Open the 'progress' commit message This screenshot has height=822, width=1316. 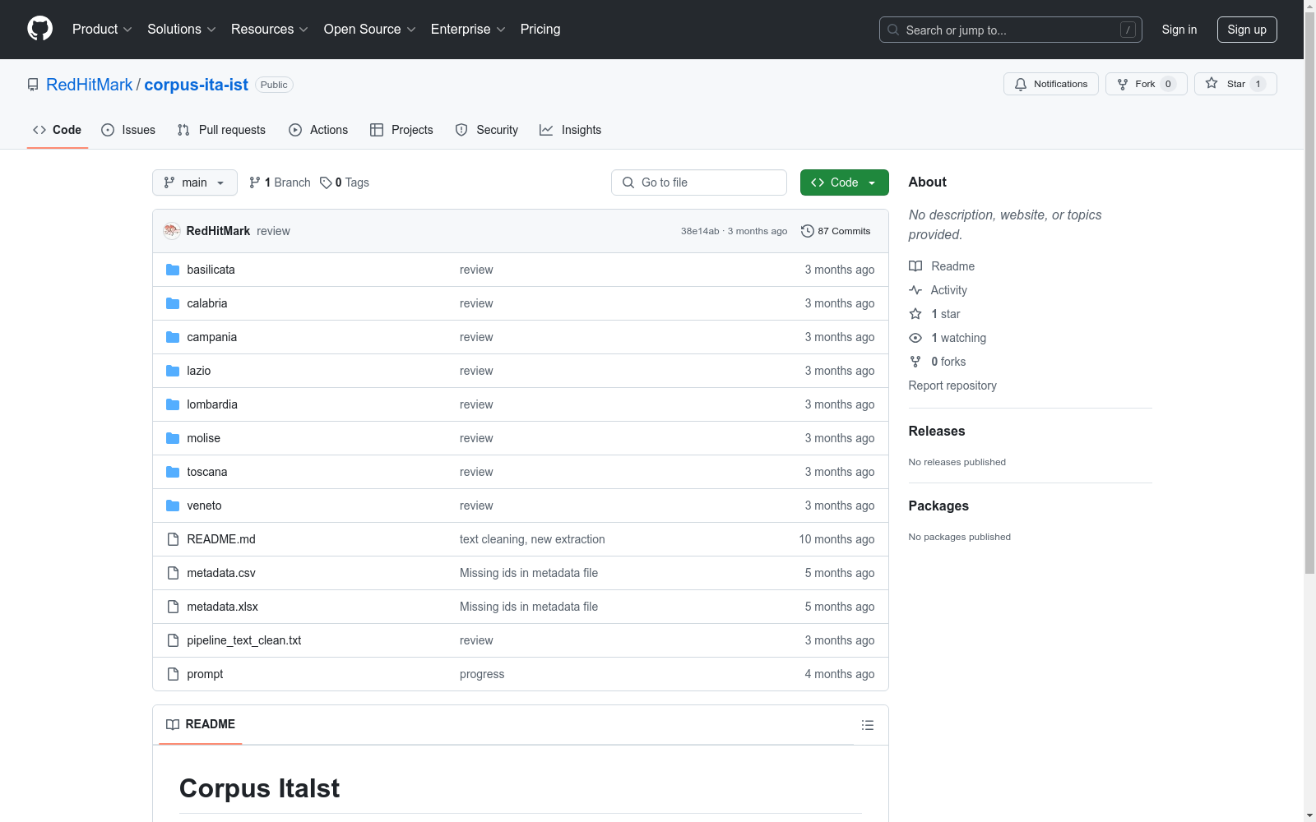click(482, 674)
